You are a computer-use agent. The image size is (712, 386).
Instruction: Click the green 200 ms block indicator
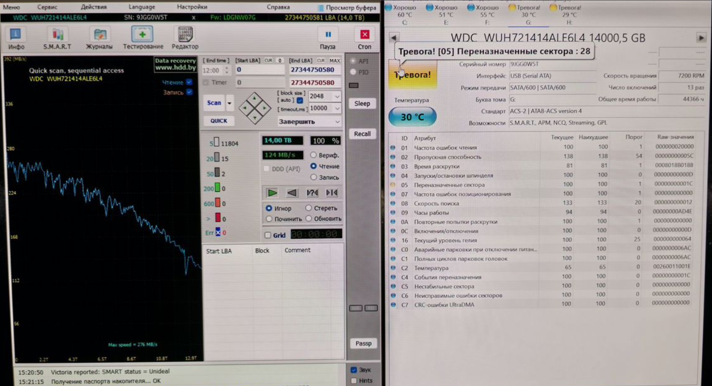218,187
